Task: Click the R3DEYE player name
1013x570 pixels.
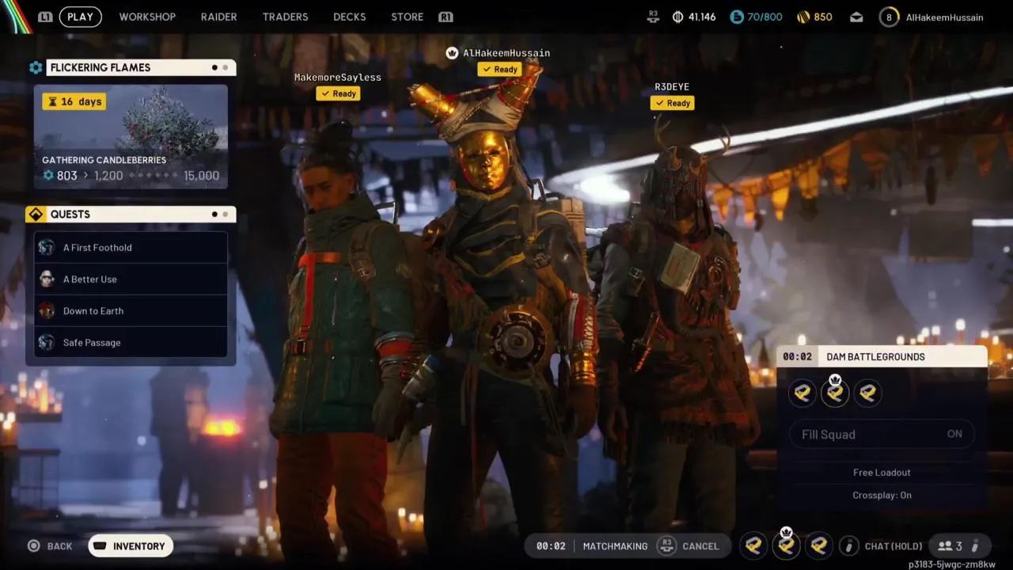Action: pos(672,87)
